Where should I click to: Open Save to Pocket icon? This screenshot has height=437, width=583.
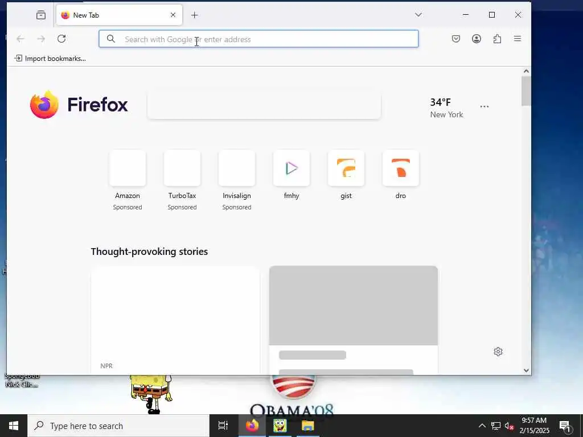pyautogui.click(x=456, y=39)
